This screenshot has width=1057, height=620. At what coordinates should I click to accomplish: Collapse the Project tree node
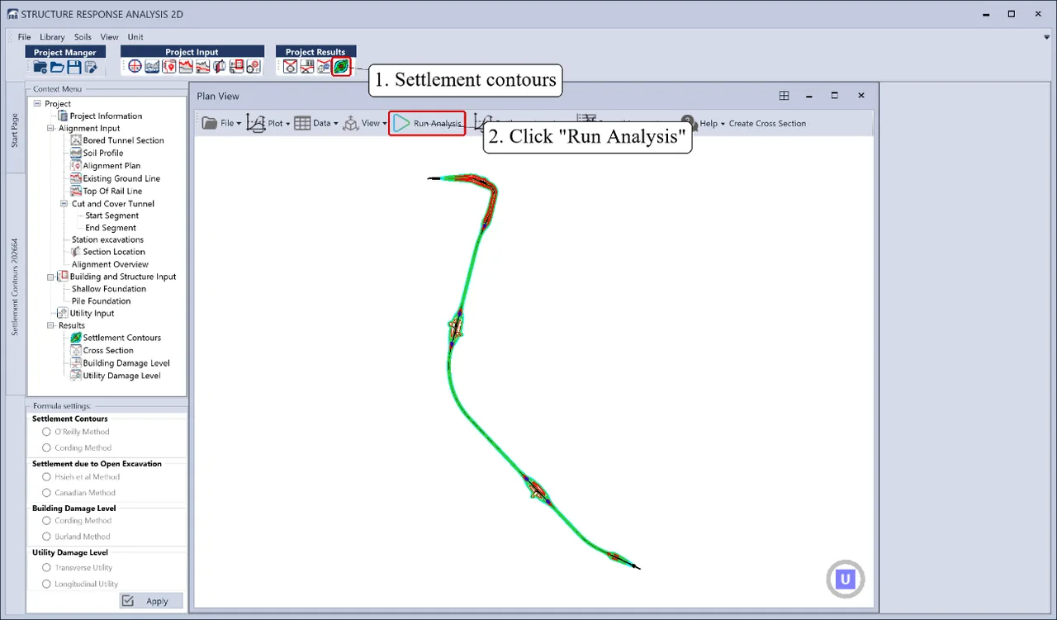(x=37, y=103)
